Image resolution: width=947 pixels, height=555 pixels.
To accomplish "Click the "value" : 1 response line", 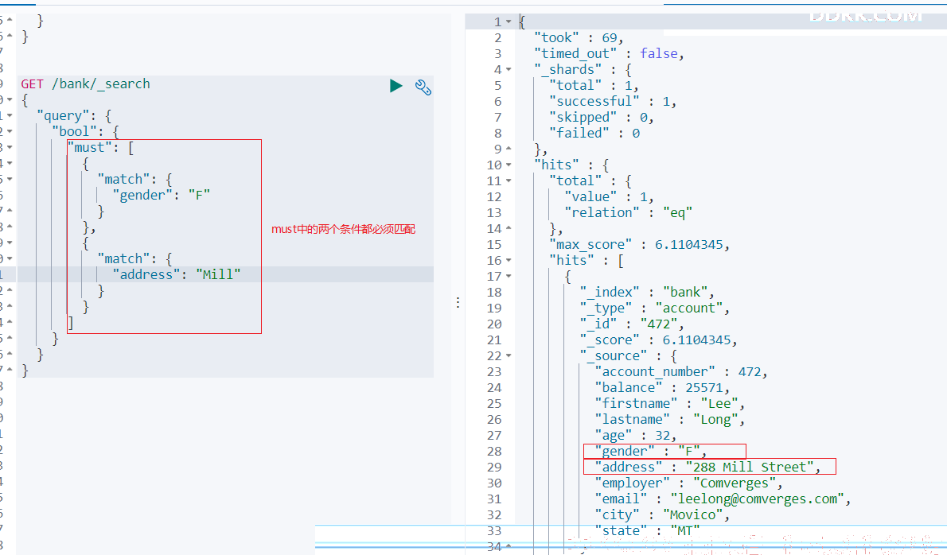I will (609, 196).
